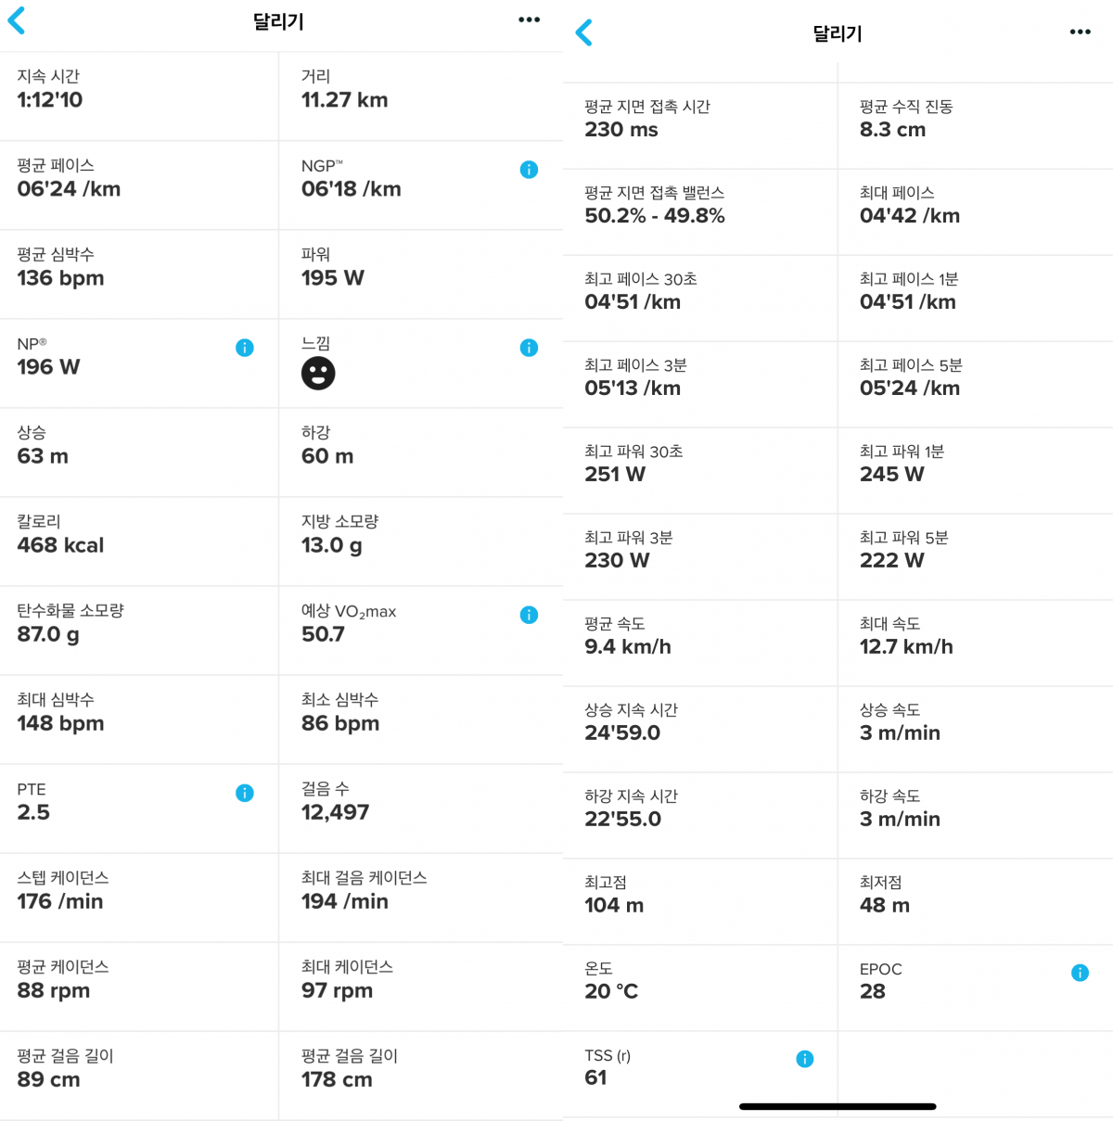Tap the back arrow on the left screen
The height and width of the screenshot is (1121, 1113).
coord(17,20)
